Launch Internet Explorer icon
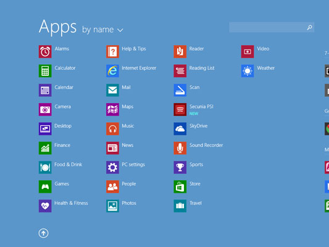Screen dimensions: 329x247 (x=113, y=71)
